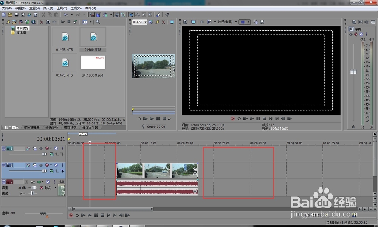Click timeline Play from start button
The image size is (378, 227).
[84, 215]
